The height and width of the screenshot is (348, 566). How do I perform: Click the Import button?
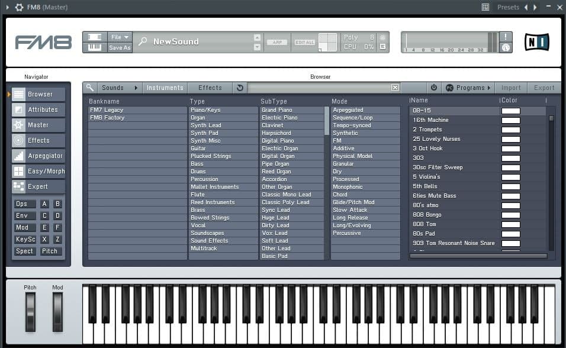pyautogui.click(x=511, y=88)
